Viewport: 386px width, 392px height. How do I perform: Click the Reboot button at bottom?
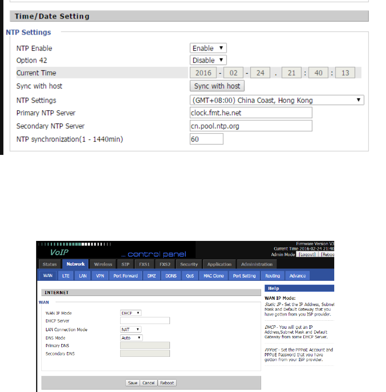coord(167,383)
